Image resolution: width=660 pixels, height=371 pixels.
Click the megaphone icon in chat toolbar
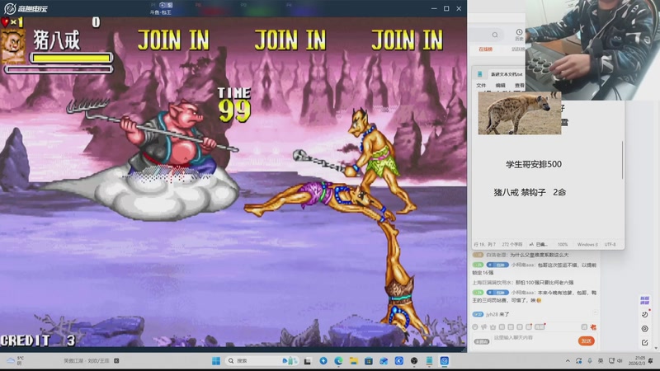tap(484, 326)
